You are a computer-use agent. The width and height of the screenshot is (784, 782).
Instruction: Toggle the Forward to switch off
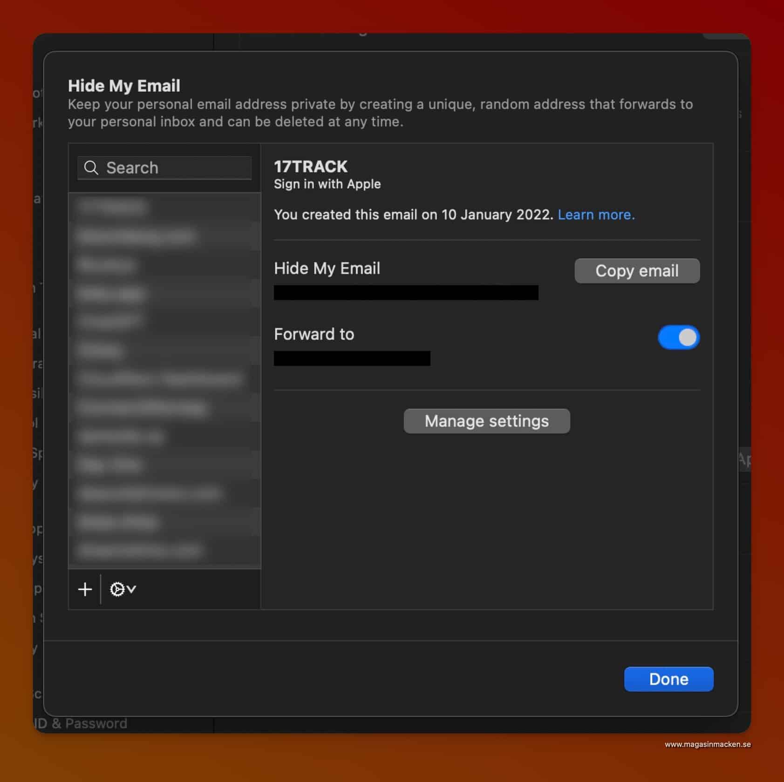click(x=678, y=337)
